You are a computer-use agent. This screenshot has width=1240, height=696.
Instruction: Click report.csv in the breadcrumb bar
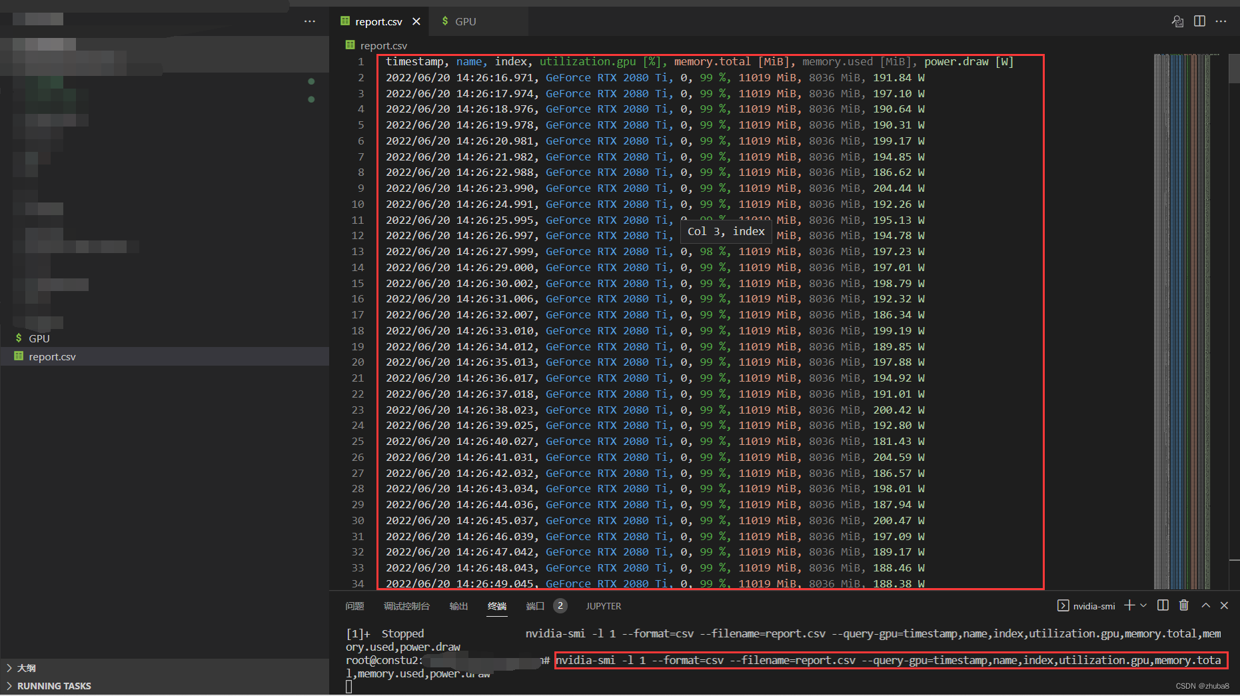coord(384,45)
